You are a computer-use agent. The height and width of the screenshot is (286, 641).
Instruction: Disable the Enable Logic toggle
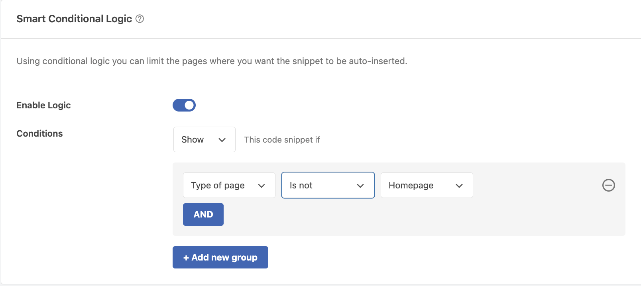[184, 105]
